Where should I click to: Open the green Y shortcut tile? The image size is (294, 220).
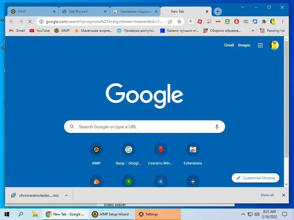point(129,181)
